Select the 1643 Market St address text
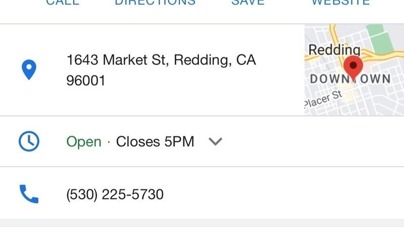This screenshot has width=404, height=227. (161, 61)
